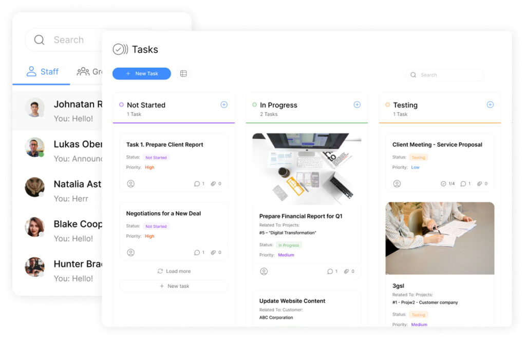The image size is (526, 340).
Task: Click the blue New Task button
Action: point(141,74)
